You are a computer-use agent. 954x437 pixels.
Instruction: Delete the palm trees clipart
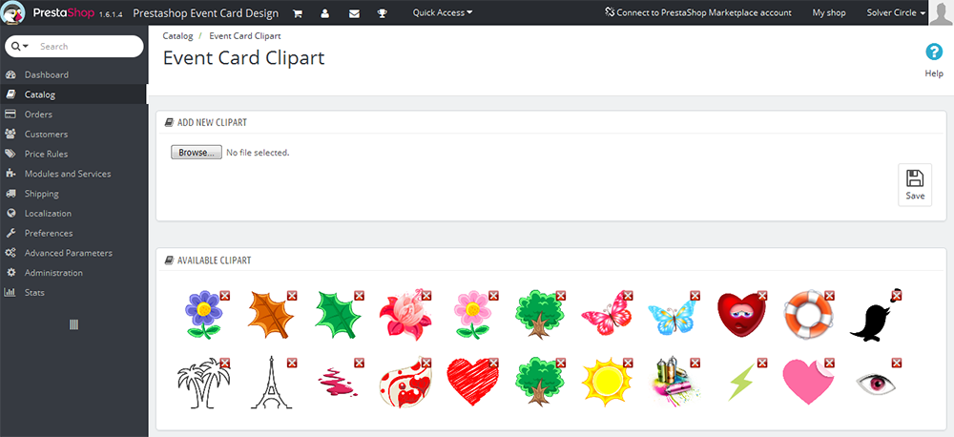[225, 363]
